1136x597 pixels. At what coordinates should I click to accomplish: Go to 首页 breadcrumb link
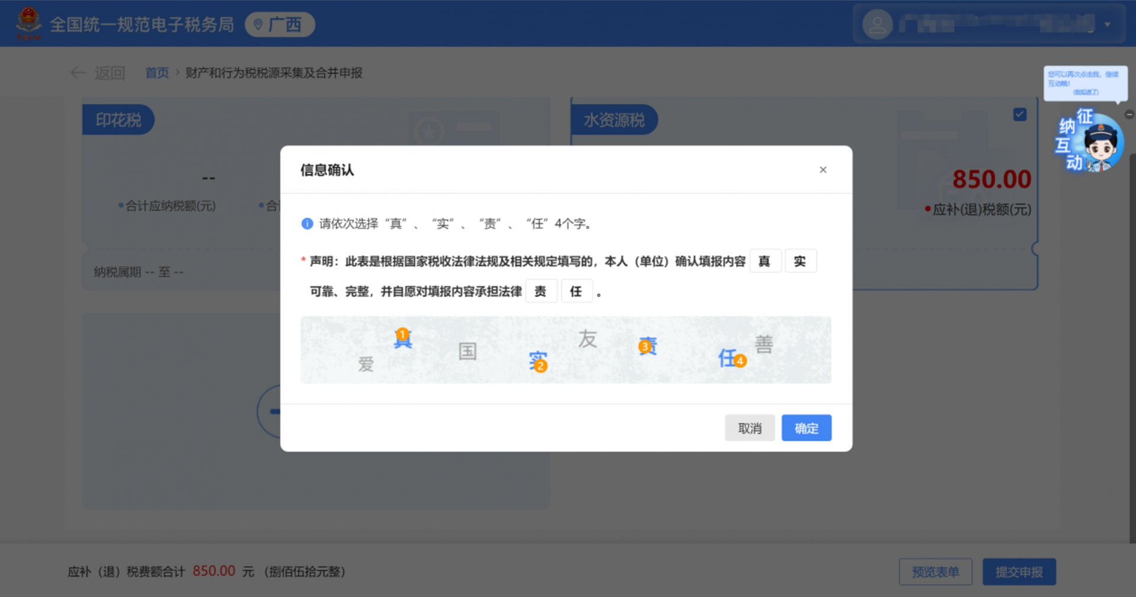pyautogui.click(x=157, y=73)
